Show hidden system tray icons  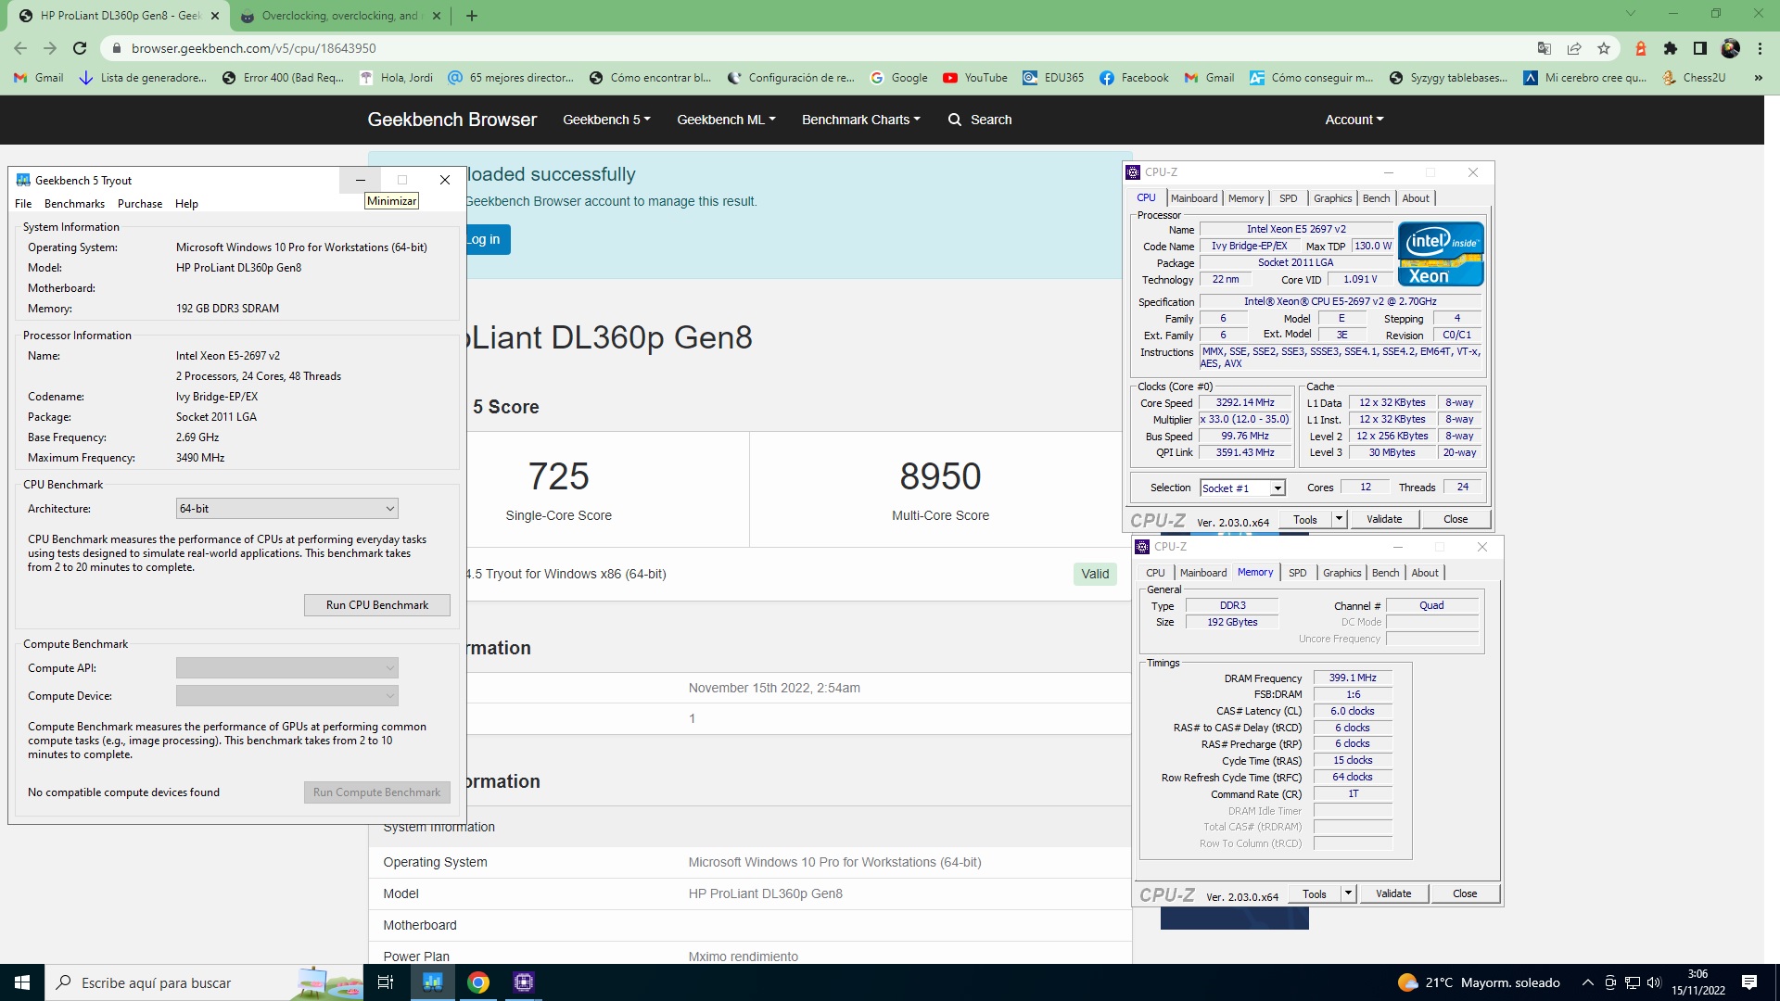tap(1588, 982)
